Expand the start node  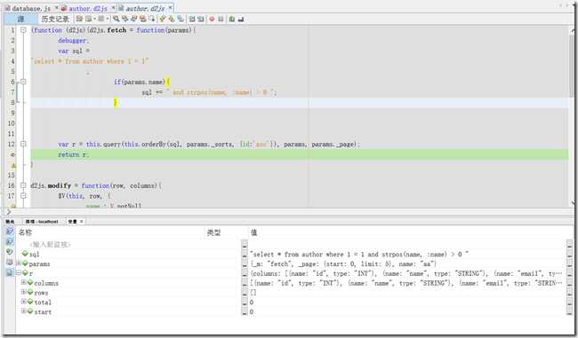(x=24, y=311)
